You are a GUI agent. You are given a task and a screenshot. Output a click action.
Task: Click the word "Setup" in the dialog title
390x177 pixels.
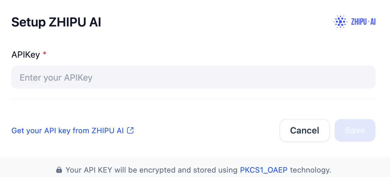coord(28,22)
